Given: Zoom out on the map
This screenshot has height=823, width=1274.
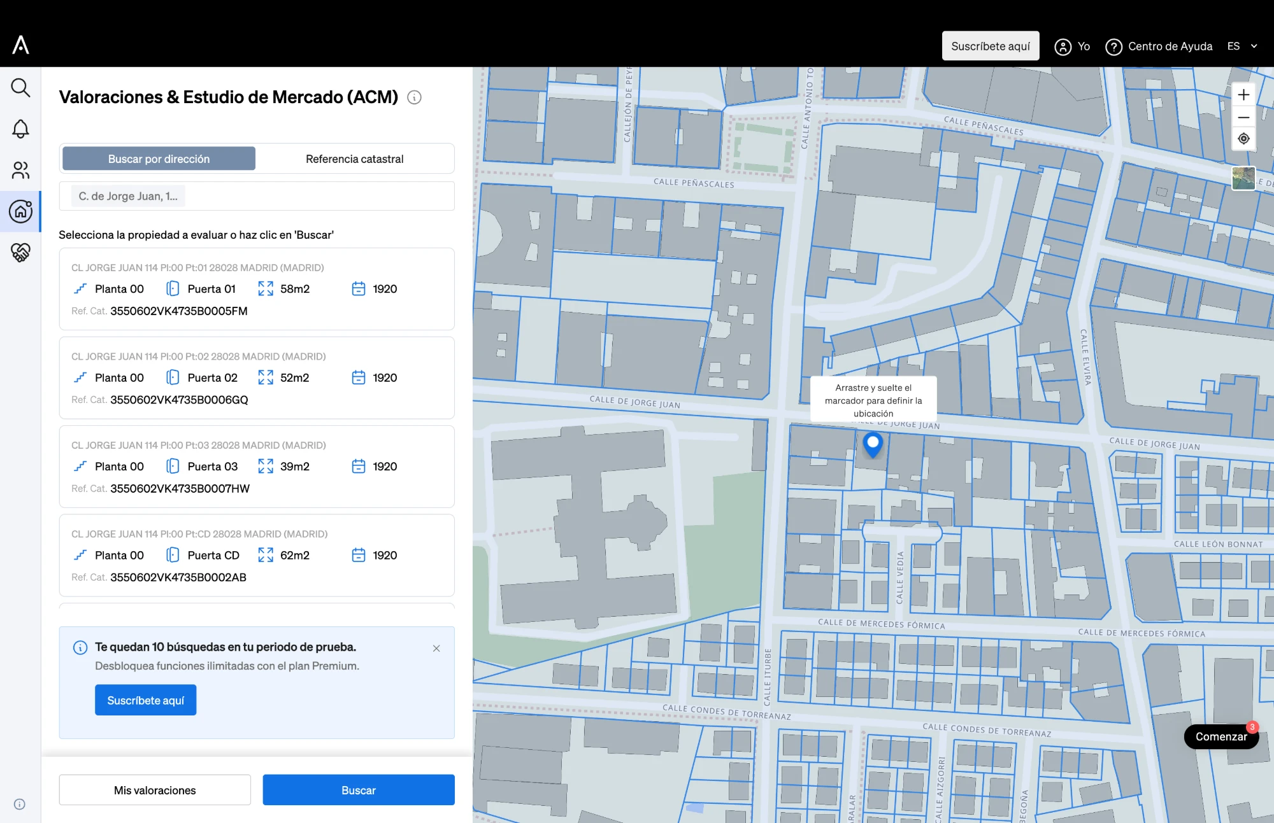Looking at the screenshot, I should (1243, 117).
